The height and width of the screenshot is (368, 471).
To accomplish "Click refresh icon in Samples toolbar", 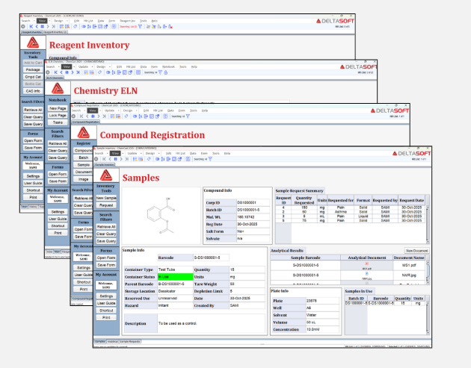I will pyautogui.click(x=149, y=159).
